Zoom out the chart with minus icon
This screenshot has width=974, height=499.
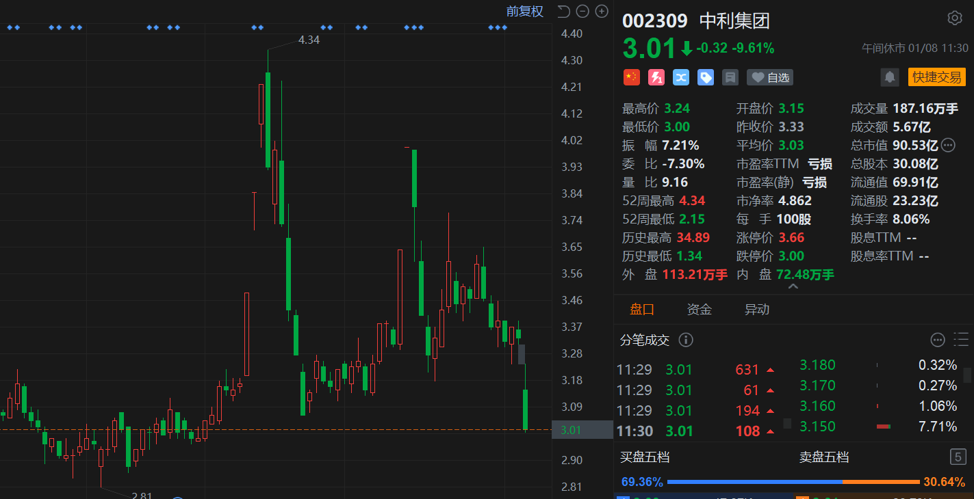point(582,11)
